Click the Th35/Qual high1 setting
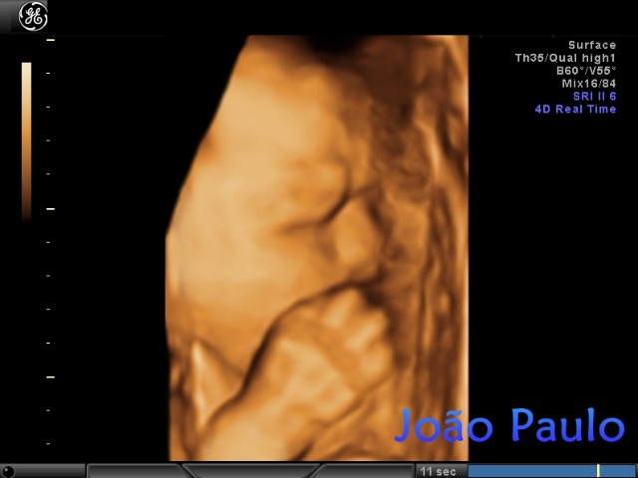Viewport: 638px width, 478px height. 565,58
